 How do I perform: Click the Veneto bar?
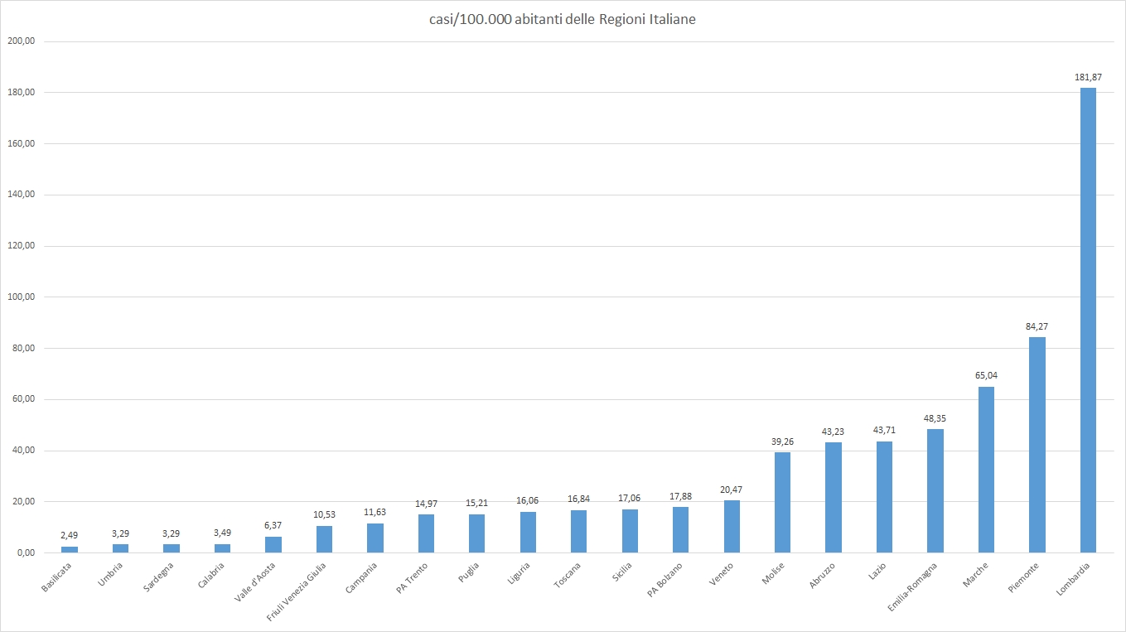[732, 527]
